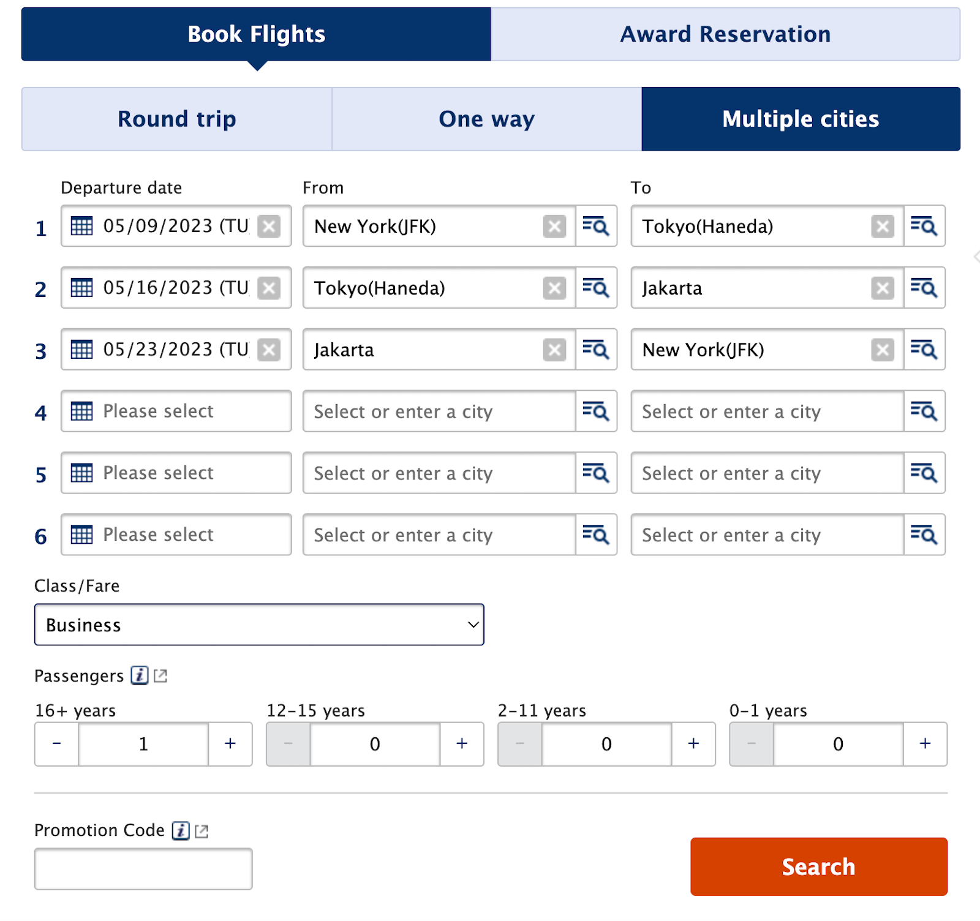Select flight 6 departure date field
This screenshot has height=921, width=980.
176,535
